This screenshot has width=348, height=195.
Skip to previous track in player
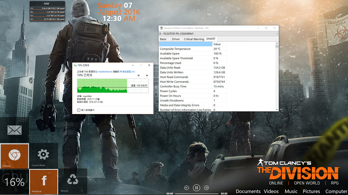pyautogui.click(x=187, y=188)
